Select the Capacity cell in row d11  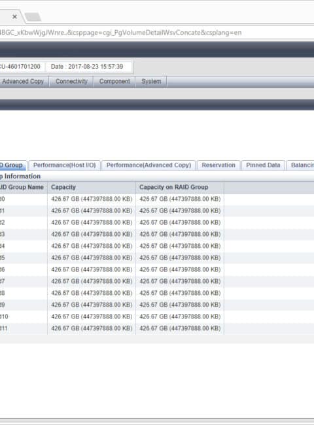tap(92, 328)
